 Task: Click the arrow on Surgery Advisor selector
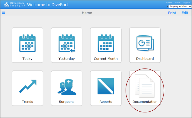point(190,6)
